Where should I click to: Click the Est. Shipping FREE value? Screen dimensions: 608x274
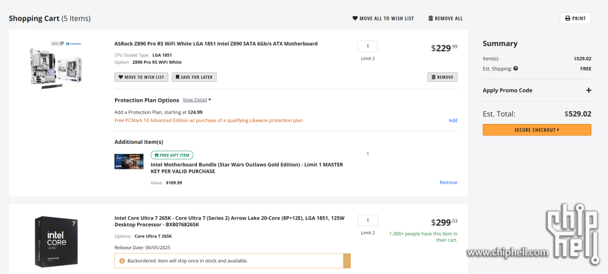(x=586, y=69)
